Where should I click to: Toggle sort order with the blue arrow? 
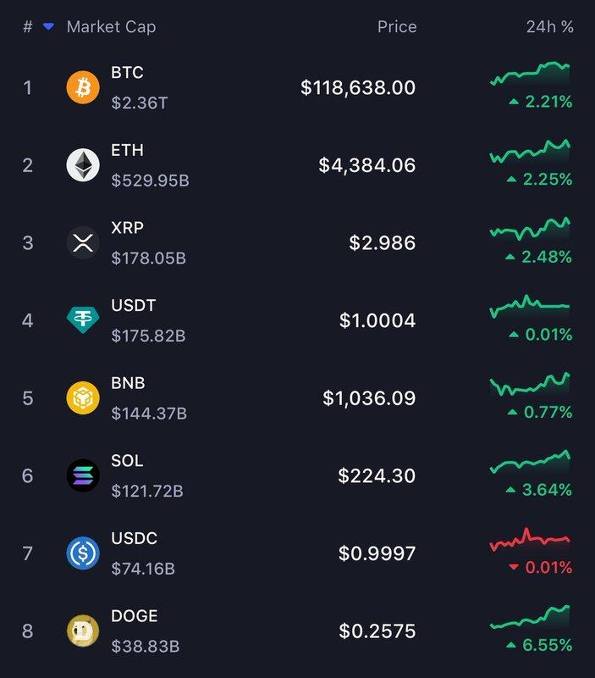coord(48,27)
